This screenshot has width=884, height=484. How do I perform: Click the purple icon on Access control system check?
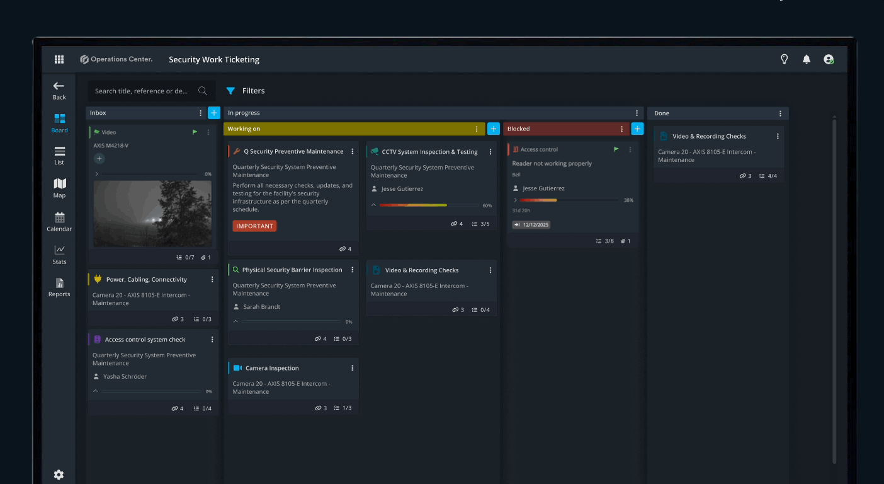coord(98,339)
